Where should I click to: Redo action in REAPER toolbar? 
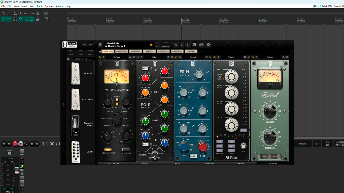[x=32, y=13]
